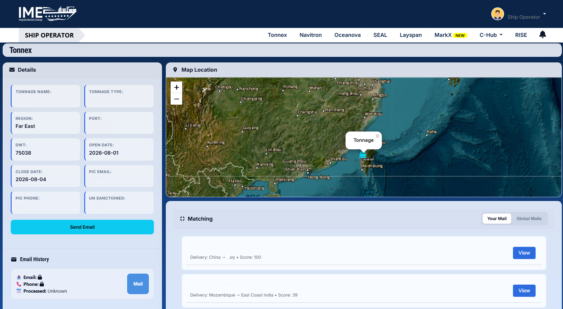Go to the Navitron module
The height and width of the screenshot is (309, 563).
pyautogui.click(x=311, y=35)
